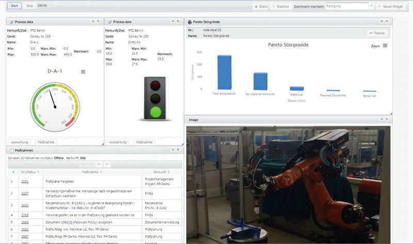
Task: Add a Neues Widget
Action: (390, 6)
